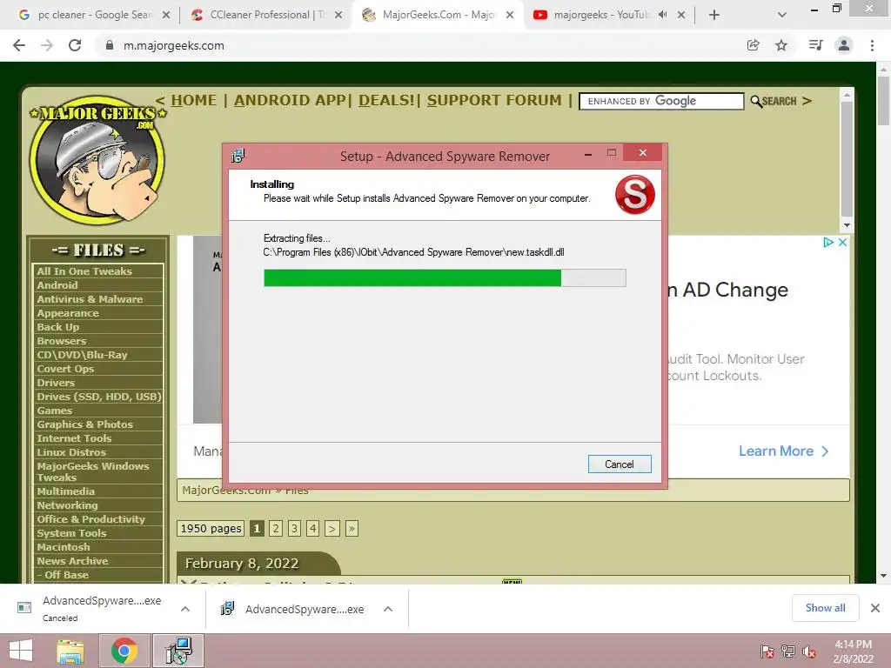Click the inner page vertical scrollbar thumb
The image size is (891, 668).
tap(847, 159)
